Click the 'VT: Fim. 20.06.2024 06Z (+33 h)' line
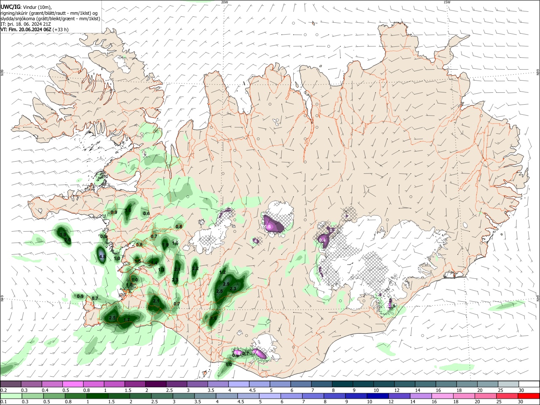The image size is (540, 405). click(35, 30)
